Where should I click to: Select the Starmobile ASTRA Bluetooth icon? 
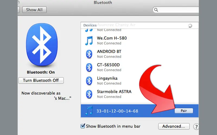89,94
